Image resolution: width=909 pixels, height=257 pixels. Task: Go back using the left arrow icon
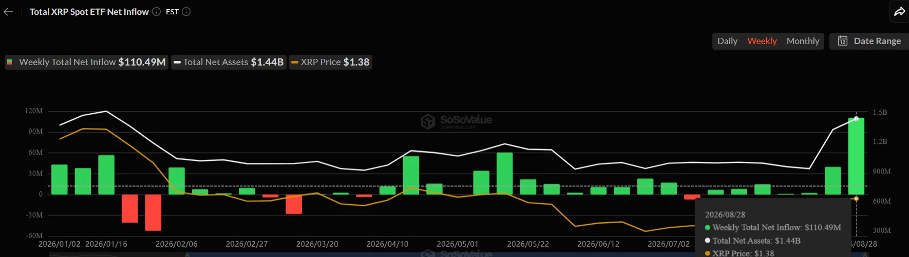point(8,12)
